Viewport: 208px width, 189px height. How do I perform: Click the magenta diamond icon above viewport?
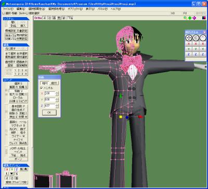[x=194, y=18]
